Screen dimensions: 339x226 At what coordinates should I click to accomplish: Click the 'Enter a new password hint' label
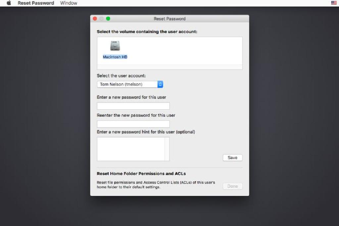pyautogui.click(x=146, y=132)
